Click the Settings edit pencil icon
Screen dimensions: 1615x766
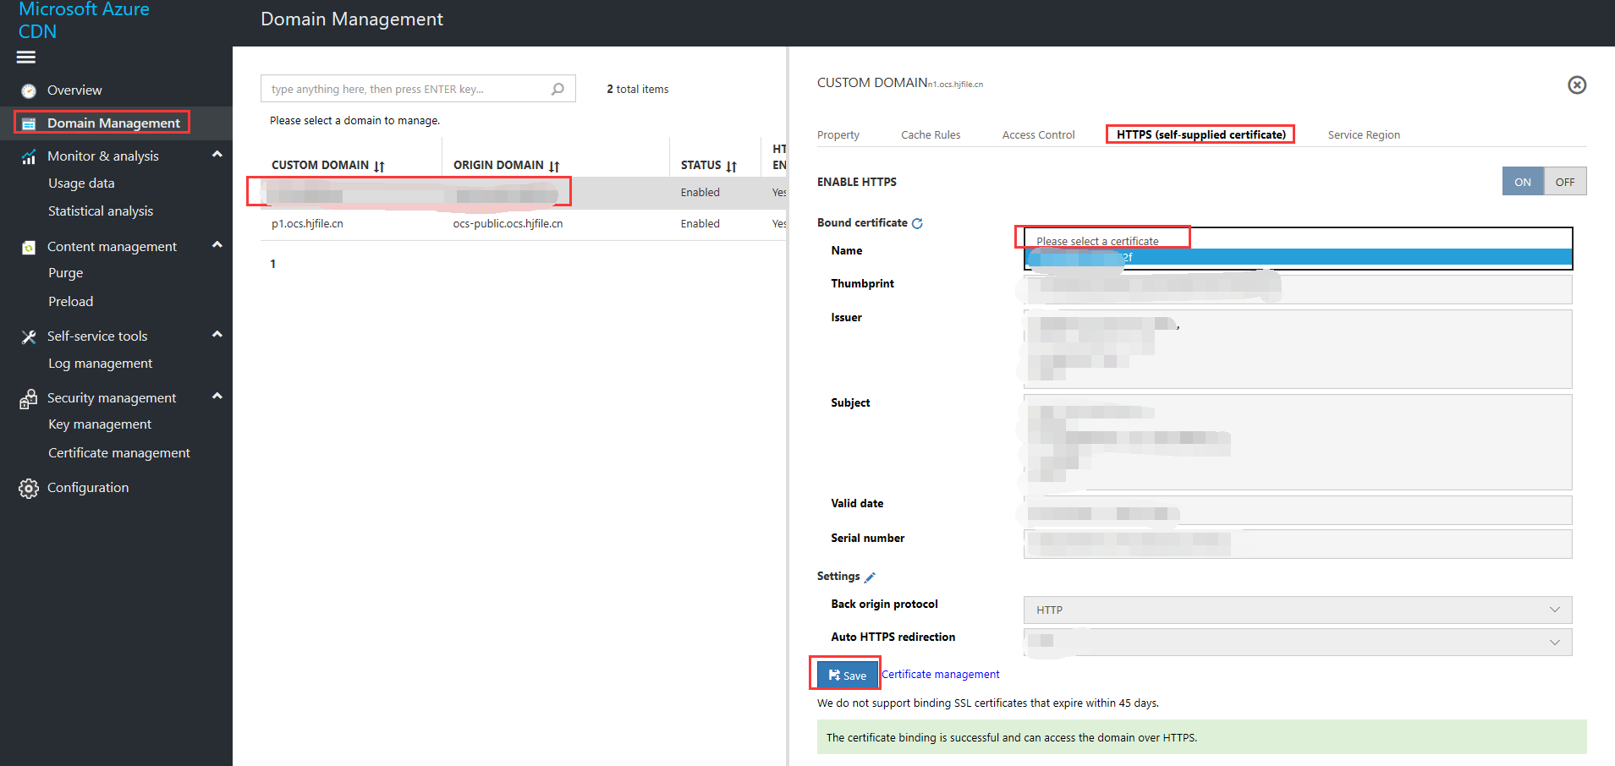coord(870,577)
